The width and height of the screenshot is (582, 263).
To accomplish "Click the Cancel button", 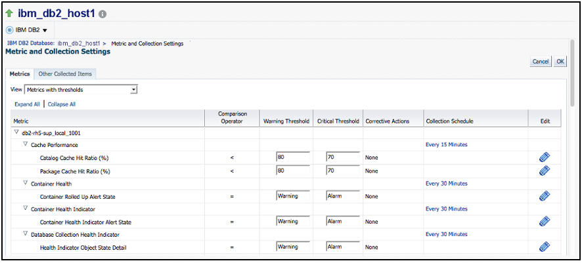I will pos(541,62).
